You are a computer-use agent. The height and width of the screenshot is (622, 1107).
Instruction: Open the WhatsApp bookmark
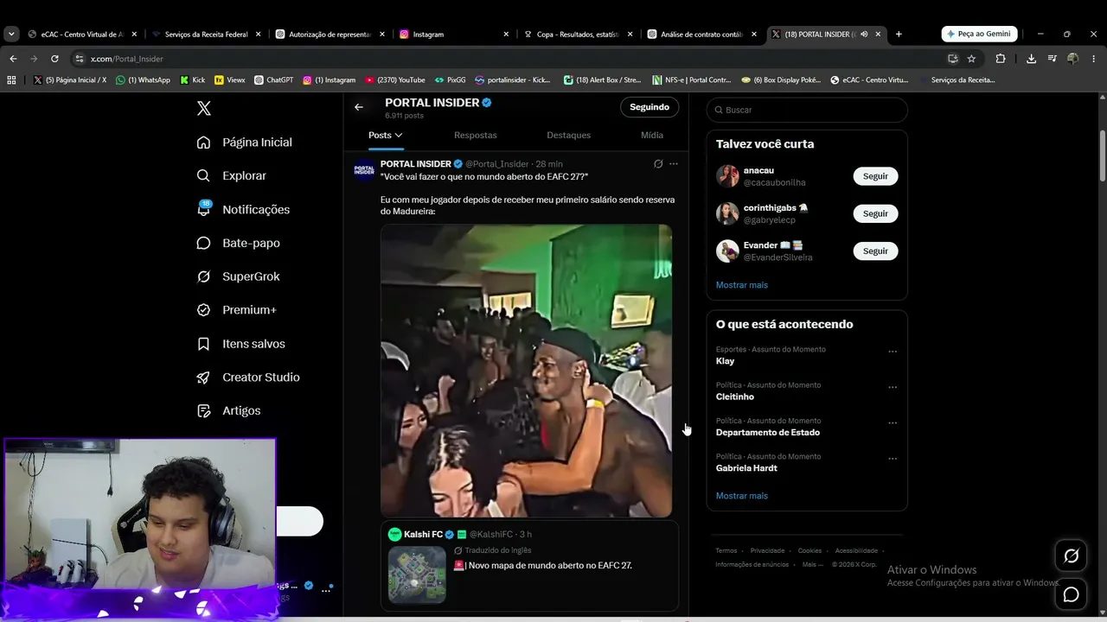pyautogui.click(x=144, y=80)
